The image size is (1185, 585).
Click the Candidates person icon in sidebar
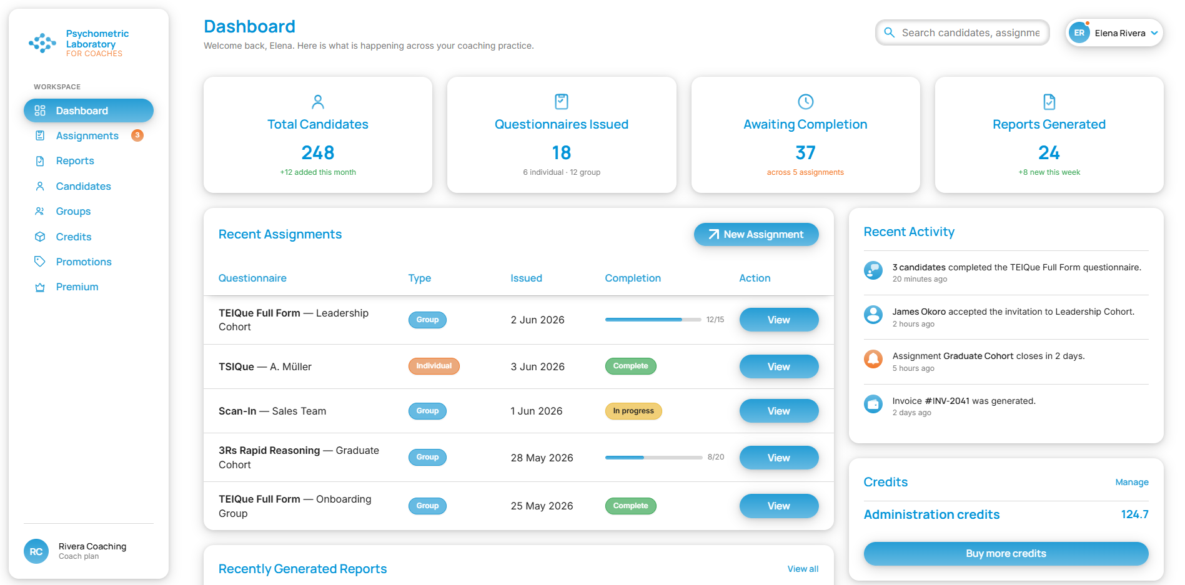(40, 186)
